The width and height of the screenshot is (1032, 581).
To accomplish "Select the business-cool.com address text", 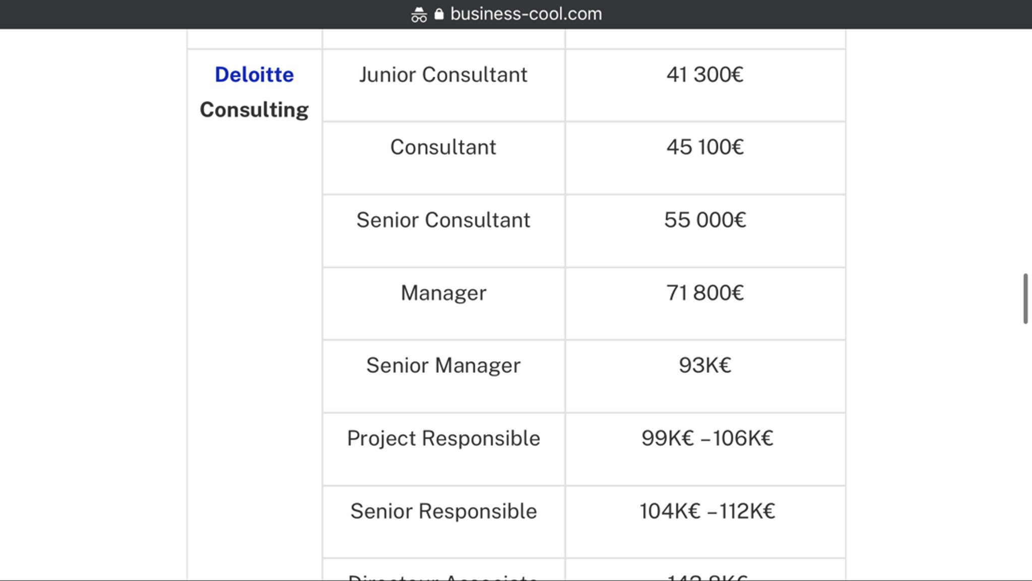I will click(526, 14).
